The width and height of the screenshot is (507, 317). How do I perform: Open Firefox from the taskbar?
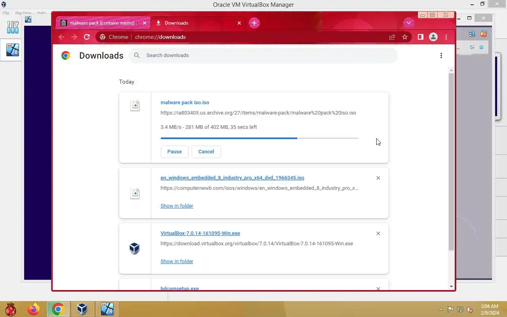click(x=34, y=309)
